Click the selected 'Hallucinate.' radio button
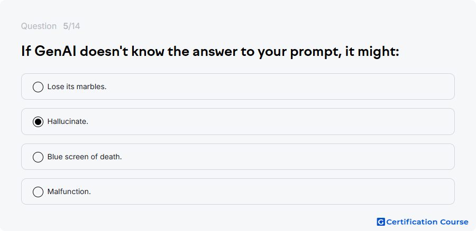This screenshot has width=476, height=231. (38, 122)
